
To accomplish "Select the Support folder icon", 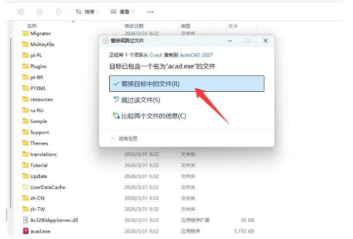I will [25, 132].
